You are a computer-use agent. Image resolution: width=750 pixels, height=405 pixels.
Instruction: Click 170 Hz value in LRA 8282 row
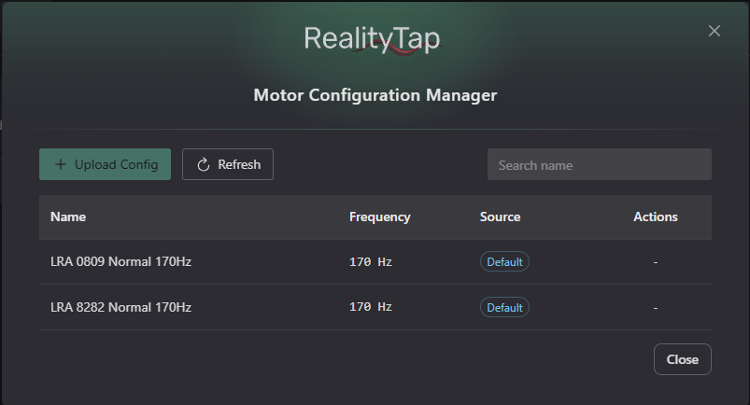pos(371,307)
